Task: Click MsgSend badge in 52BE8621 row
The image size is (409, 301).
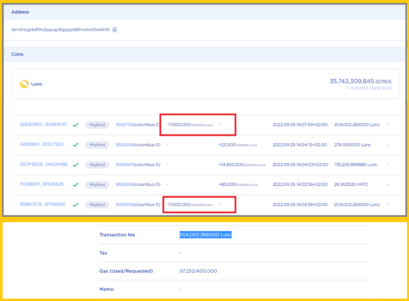Action: point(97,145)
